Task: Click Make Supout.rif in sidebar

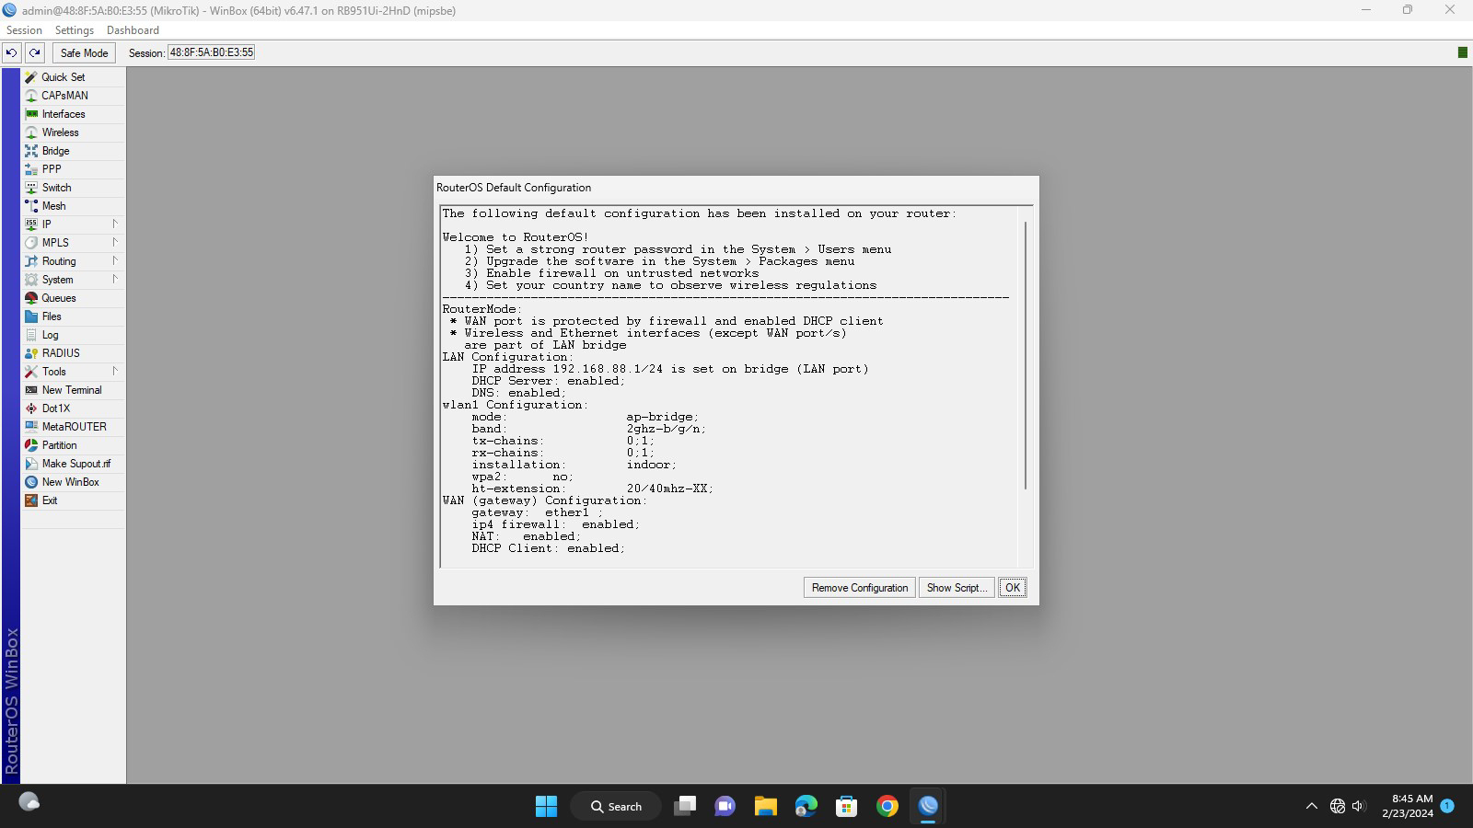Action: 73,464
